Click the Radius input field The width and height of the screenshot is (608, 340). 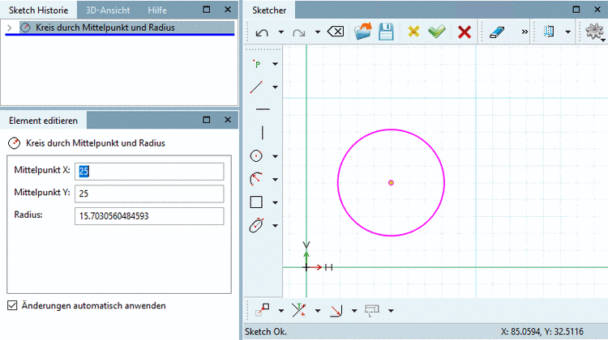coord(149,216)
